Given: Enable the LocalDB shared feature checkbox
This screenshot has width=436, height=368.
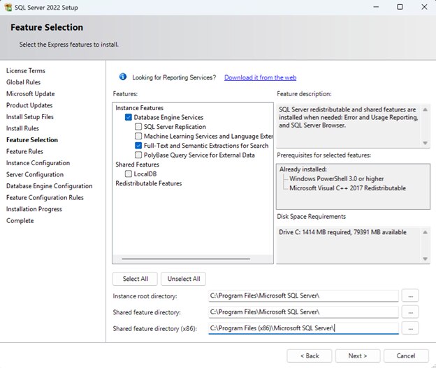Looking at the screenshot, I should [128, 174].
